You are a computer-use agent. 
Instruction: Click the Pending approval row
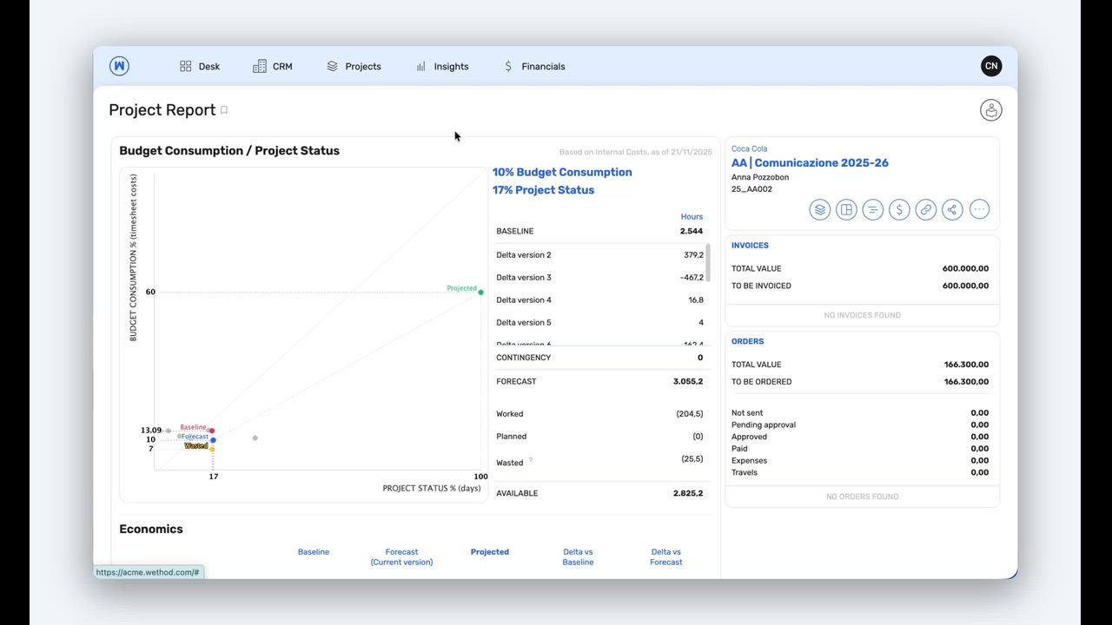coord(860,425)
